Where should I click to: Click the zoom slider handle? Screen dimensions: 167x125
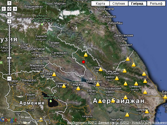(9, 58)
